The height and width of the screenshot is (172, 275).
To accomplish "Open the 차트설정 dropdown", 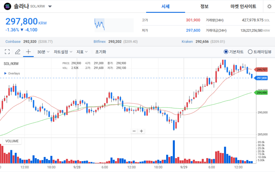I will click(63, 52).
